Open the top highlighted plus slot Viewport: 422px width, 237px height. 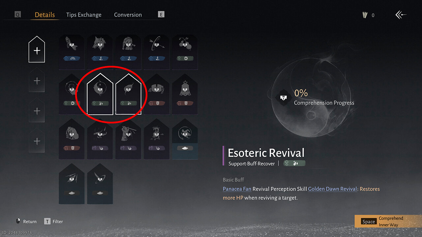pos(37,49)
